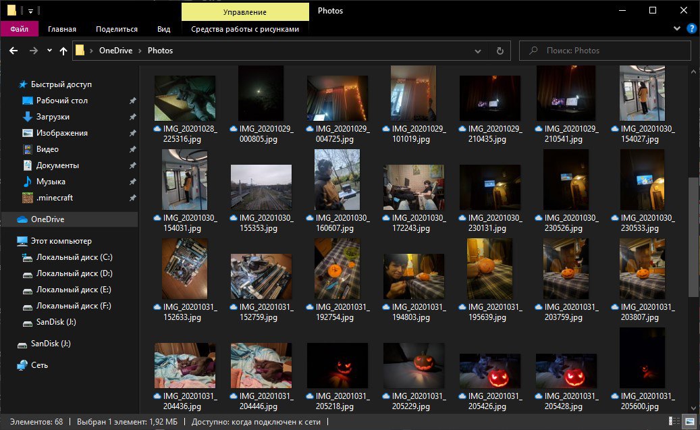Open the .minecraft pinned folder
Screen dimensions: 700x430
click(55, 198)
